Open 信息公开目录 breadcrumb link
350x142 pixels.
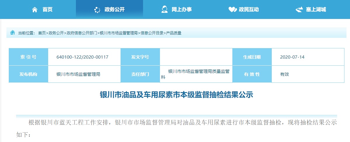tap(152, 33)
